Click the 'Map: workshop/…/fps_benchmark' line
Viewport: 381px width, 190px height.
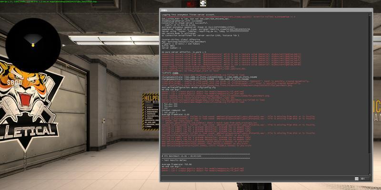183,42
